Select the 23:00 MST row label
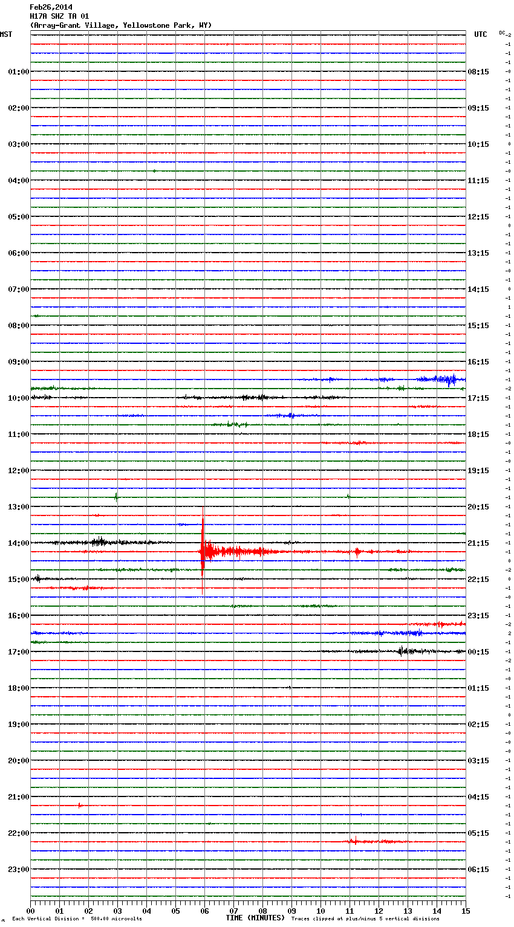This screenshot has height=927, width=514. pos(18,869)
